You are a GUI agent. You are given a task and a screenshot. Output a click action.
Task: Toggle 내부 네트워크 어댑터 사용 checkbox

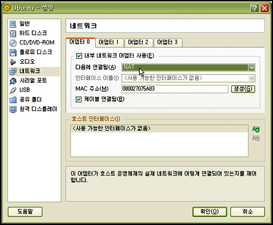(79, 56)
